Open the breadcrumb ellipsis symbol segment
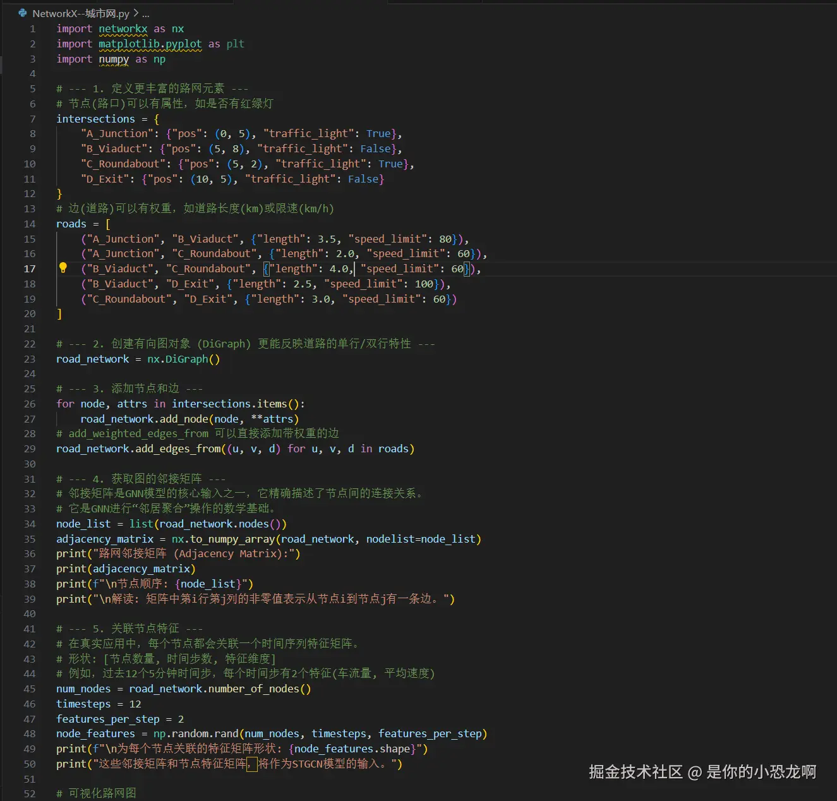 pyautogui.click(x=146, y=13)
